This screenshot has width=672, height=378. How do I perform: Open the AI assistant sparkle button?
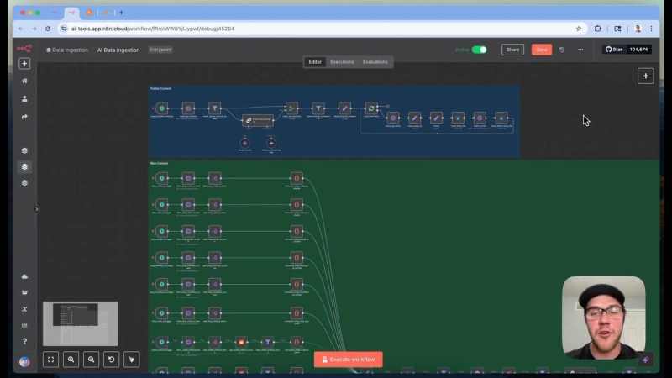tap(645, 360)
